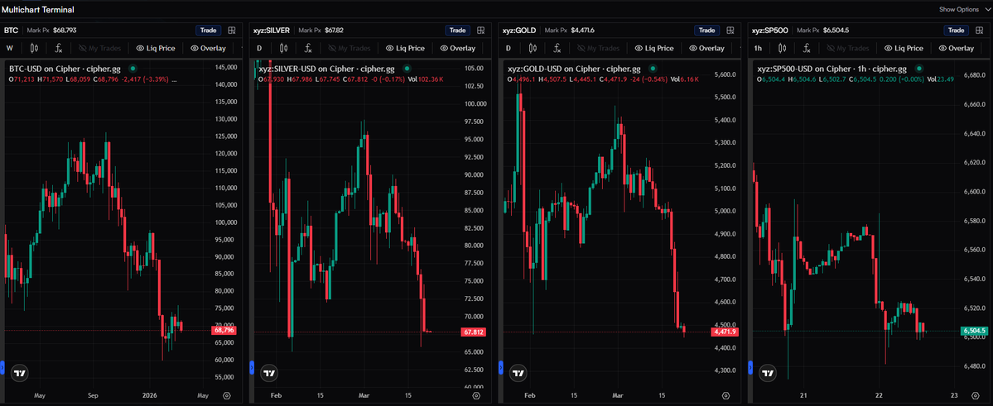The image size is (993, 406).
Task: Open chart type selector in xyz:SILVER panel
Action: (x=284, y=48)
